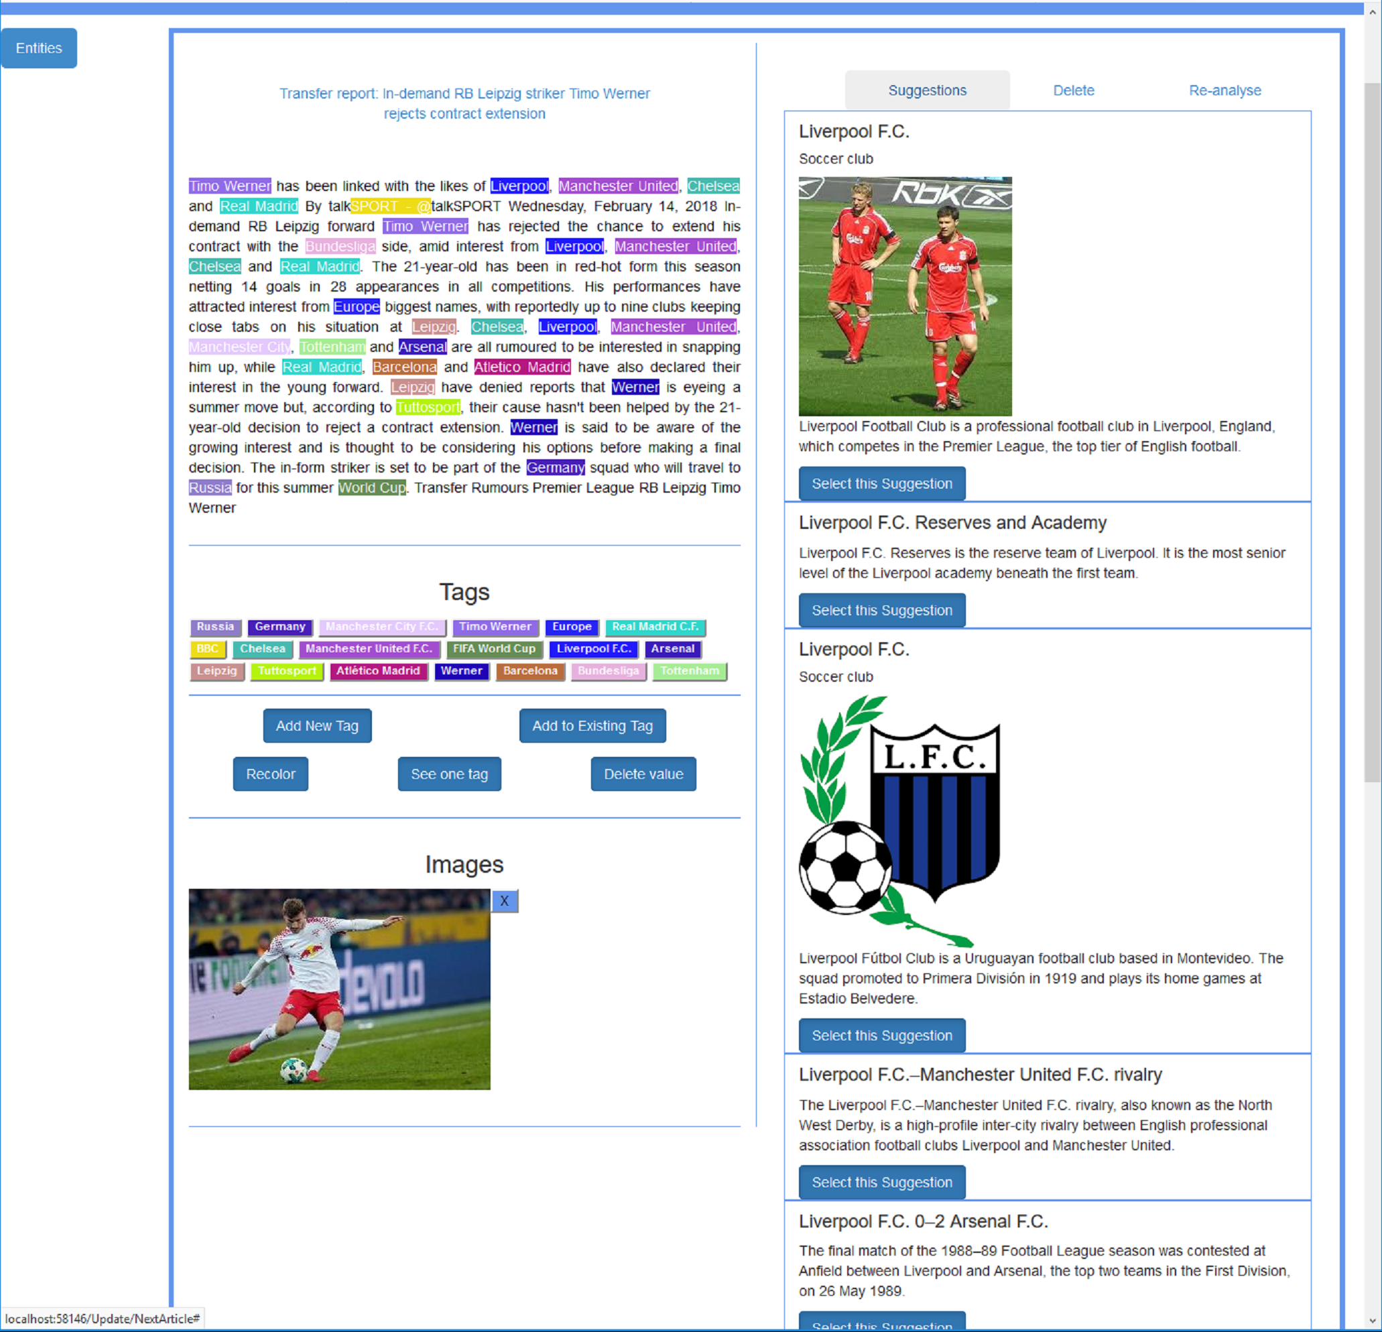
Task: Switch to the Suggestions tab
Action: (x=926, y=90)
